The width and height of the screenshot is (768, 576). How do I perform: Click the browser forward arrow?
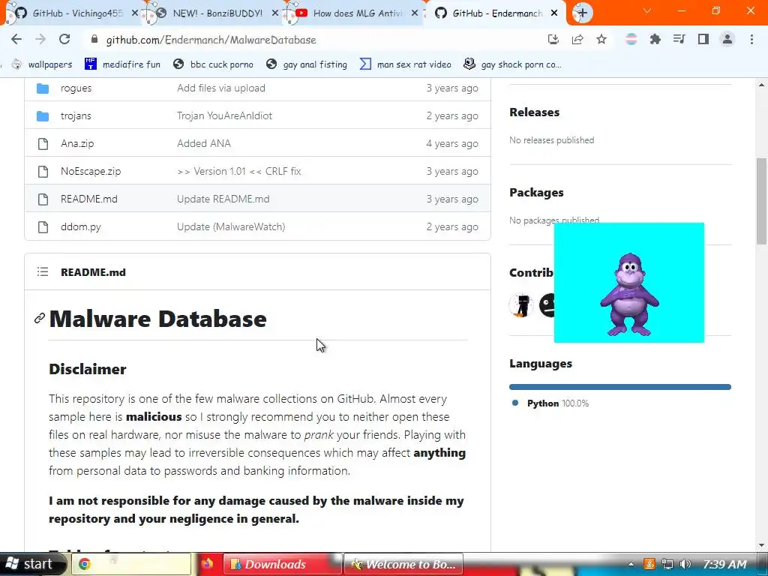tap(40, 40)
